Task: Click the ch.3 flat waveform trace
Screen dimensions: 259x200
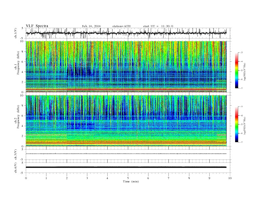Action: pyautogui.click(x=126, y=154)
